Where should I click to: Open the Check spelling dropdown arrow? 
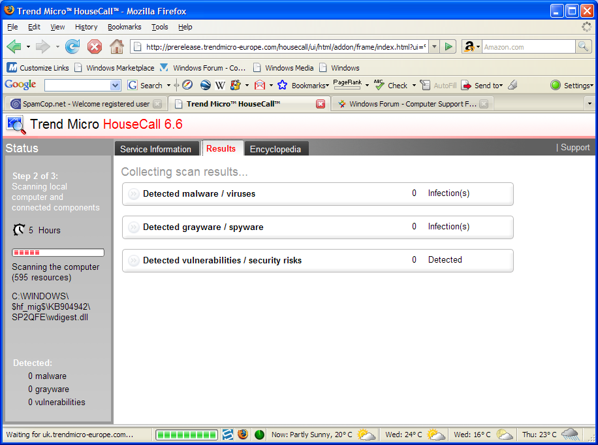pyautogui.click(x=414, y=86)
